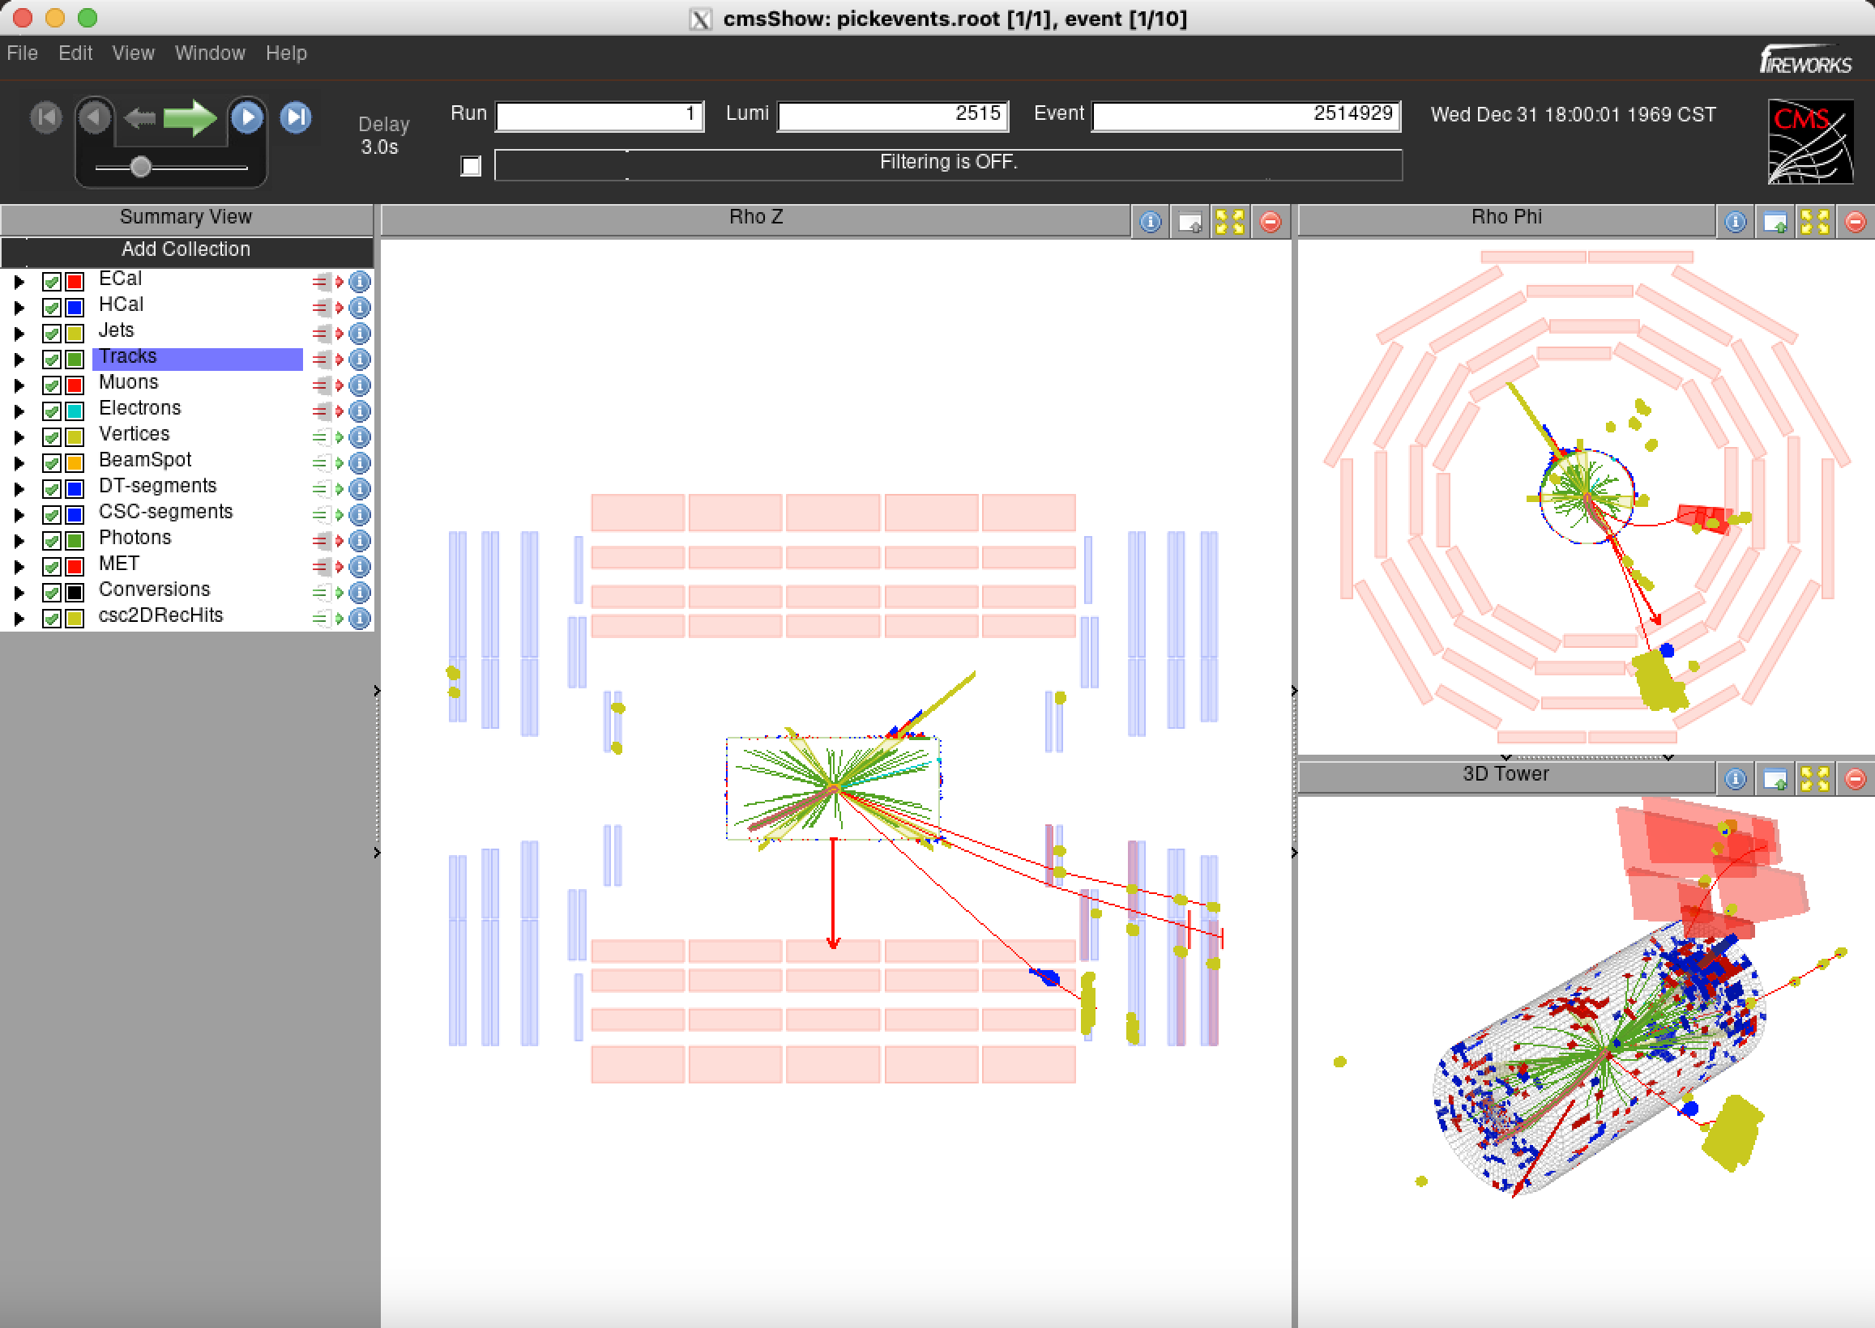The width and height of the screenshot is (1875, 1328).
Task: Click the HCal blue color swatch
Action: [x=75, y=309]
